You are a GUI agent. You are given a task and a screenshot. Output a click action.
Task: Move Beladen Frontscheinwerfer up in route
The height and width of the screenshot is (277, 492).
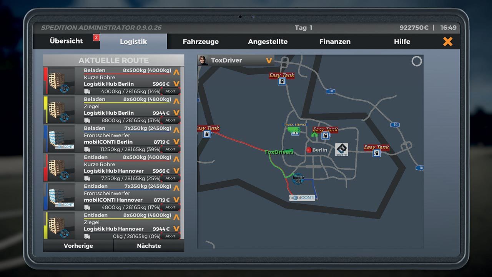tap(176, 130)
